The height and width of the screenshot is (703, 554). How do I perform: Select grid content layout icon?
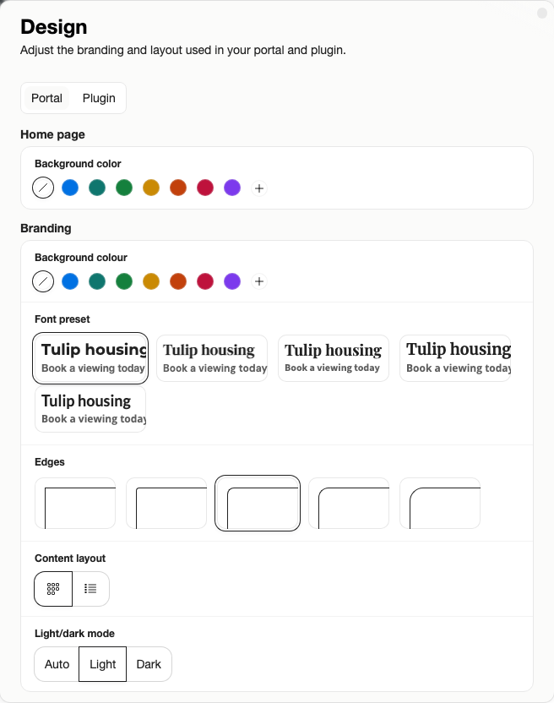pos(53,589)
